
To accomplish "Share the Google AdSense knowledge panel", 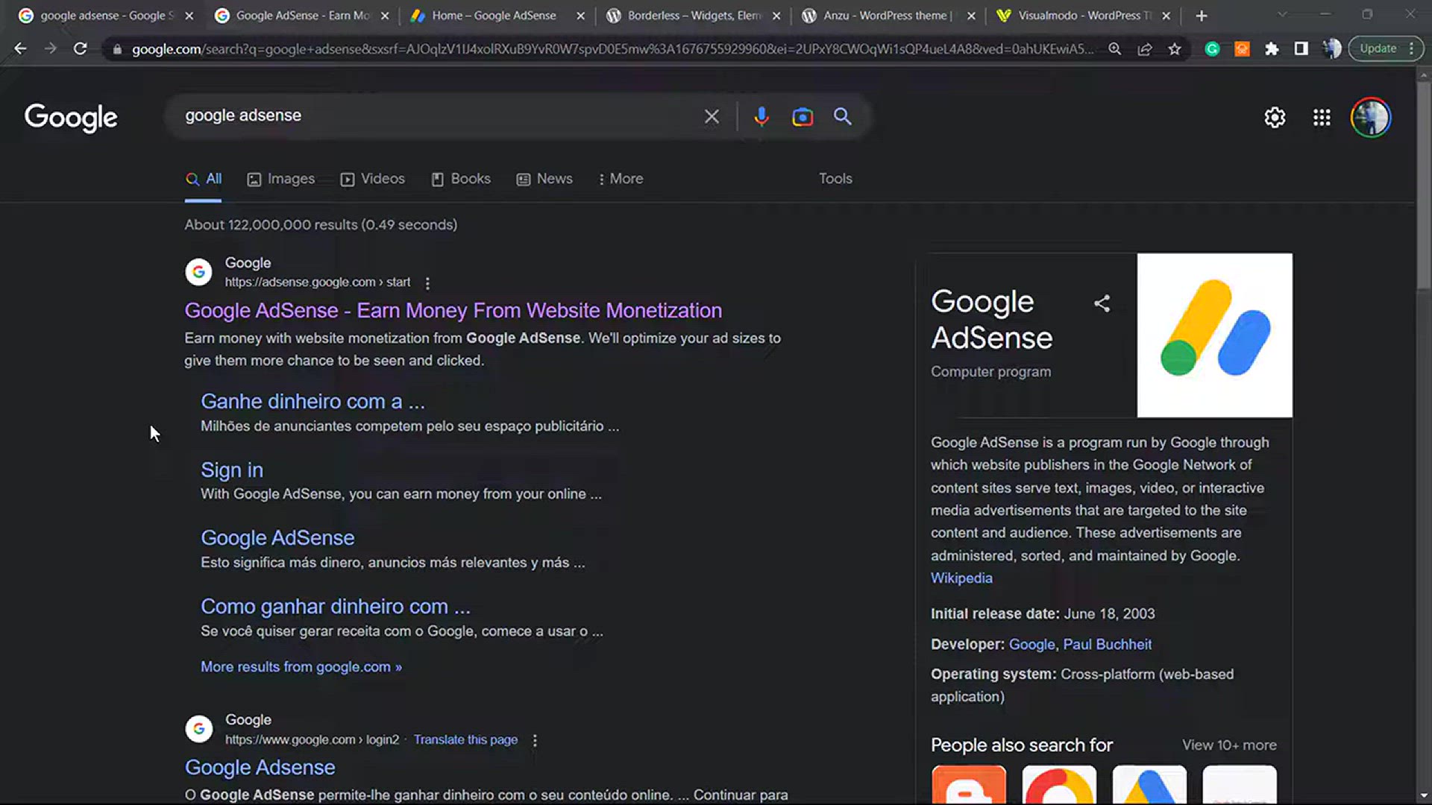I will [x=1102, y=303].
